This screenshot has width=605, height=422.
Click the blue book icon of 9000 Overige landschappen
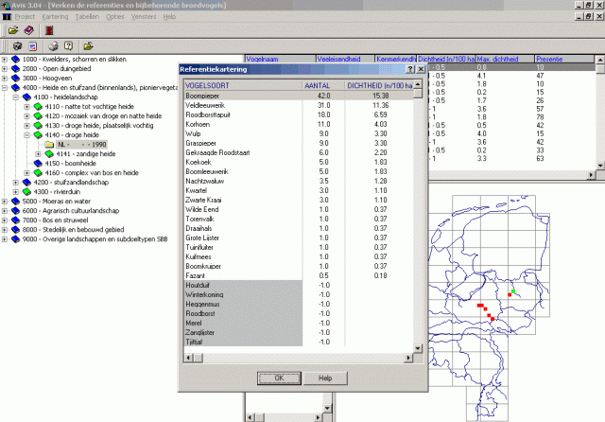[15, 239]
